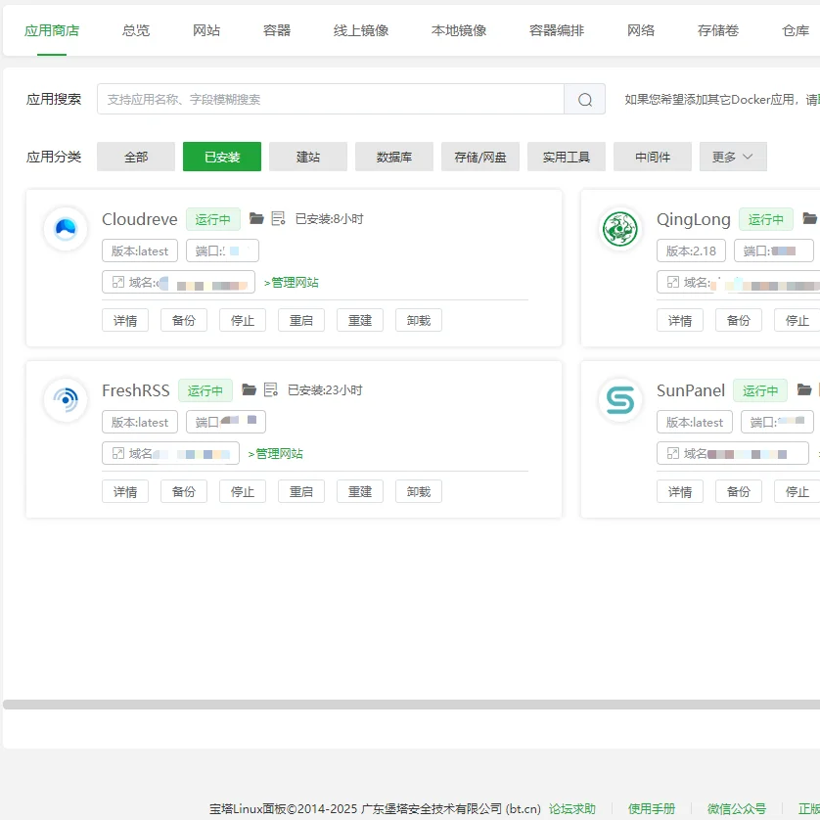Back up SunPanel with 备份

(739, 491)
